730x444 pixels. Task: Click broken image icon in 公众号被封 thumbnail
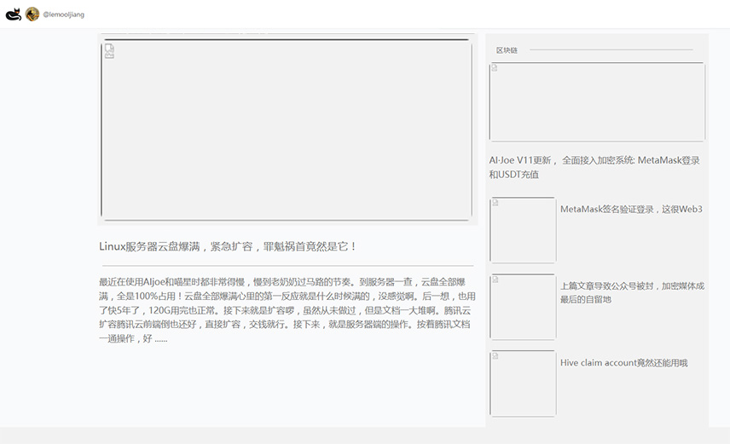tap(495, 280)
